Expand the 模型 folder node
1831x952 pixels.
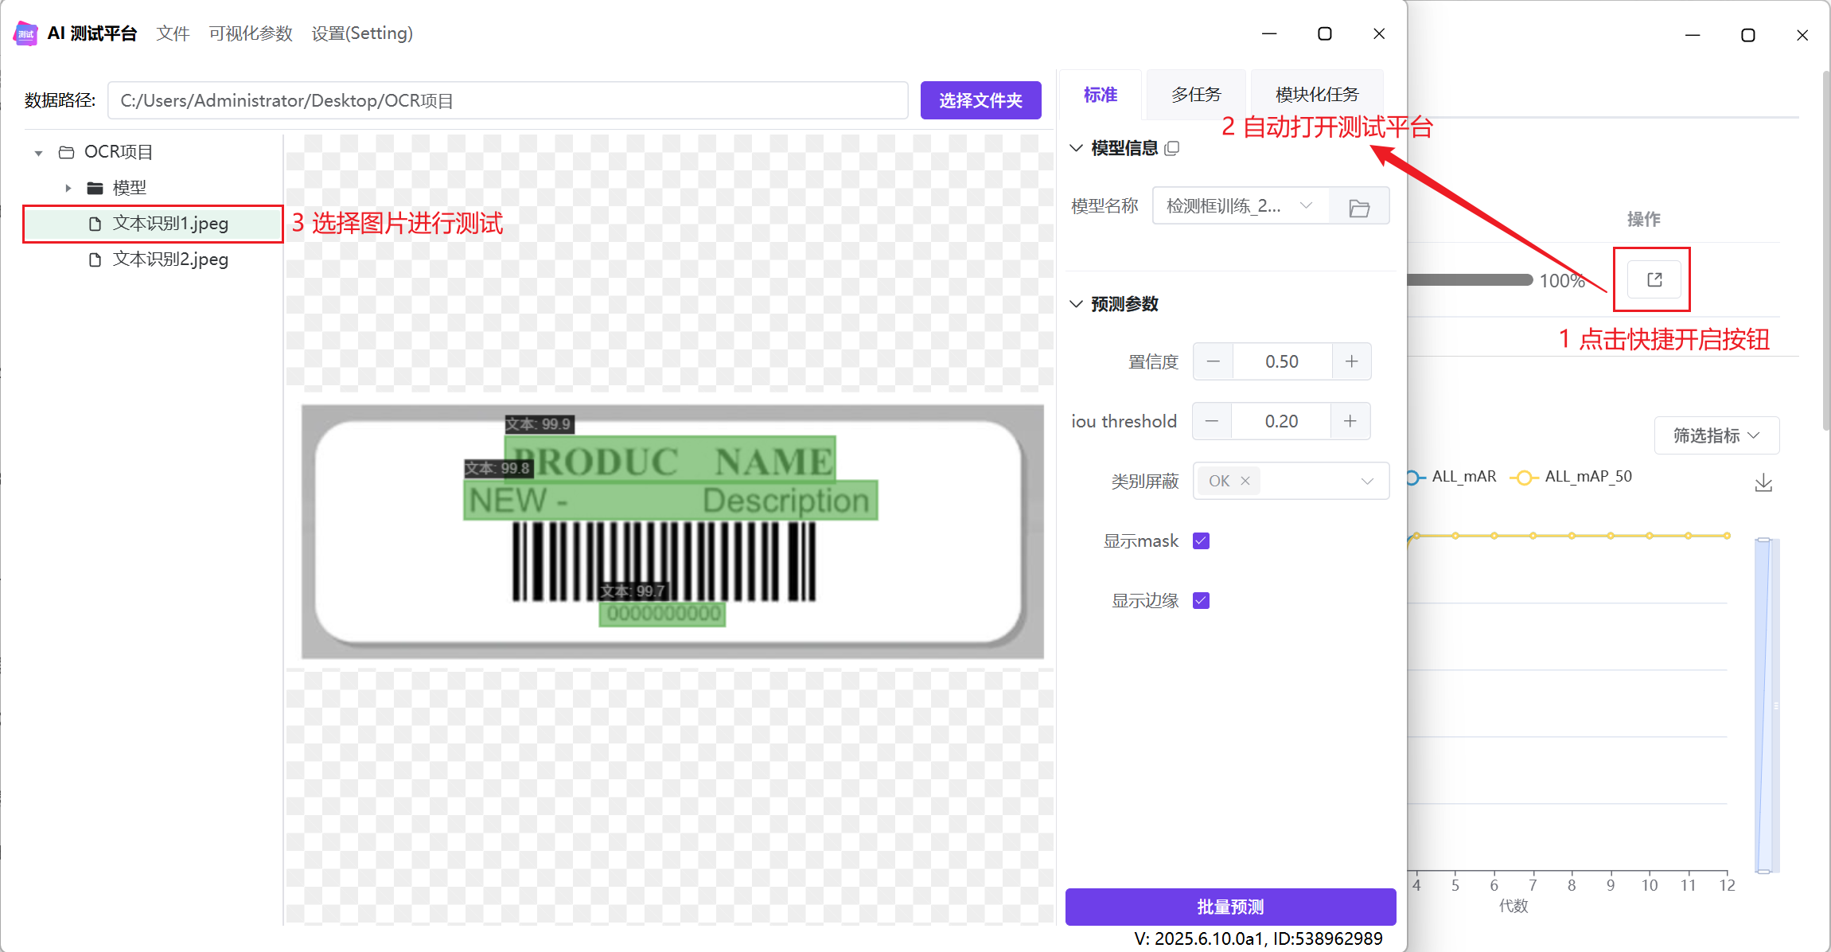click(68, 189)
